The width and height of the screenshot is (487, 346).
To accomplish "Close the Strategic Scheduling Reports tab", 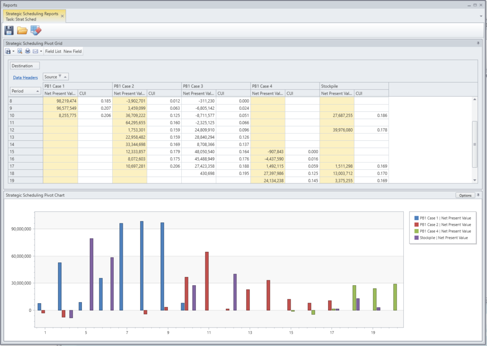I will [62, 16].
